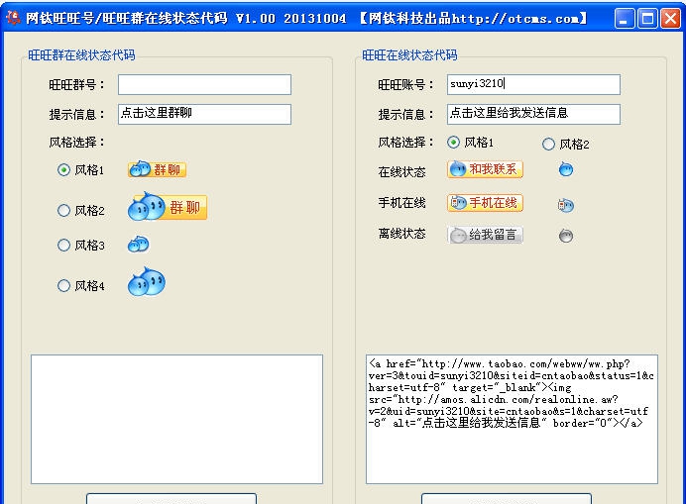Maximize the window

[x=647, y=19]
